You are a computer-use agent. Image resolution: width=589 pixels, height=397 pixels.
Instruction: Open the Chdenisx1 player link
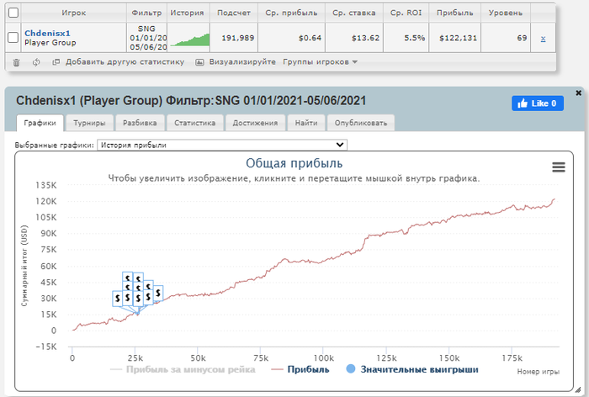pos(47,33)
